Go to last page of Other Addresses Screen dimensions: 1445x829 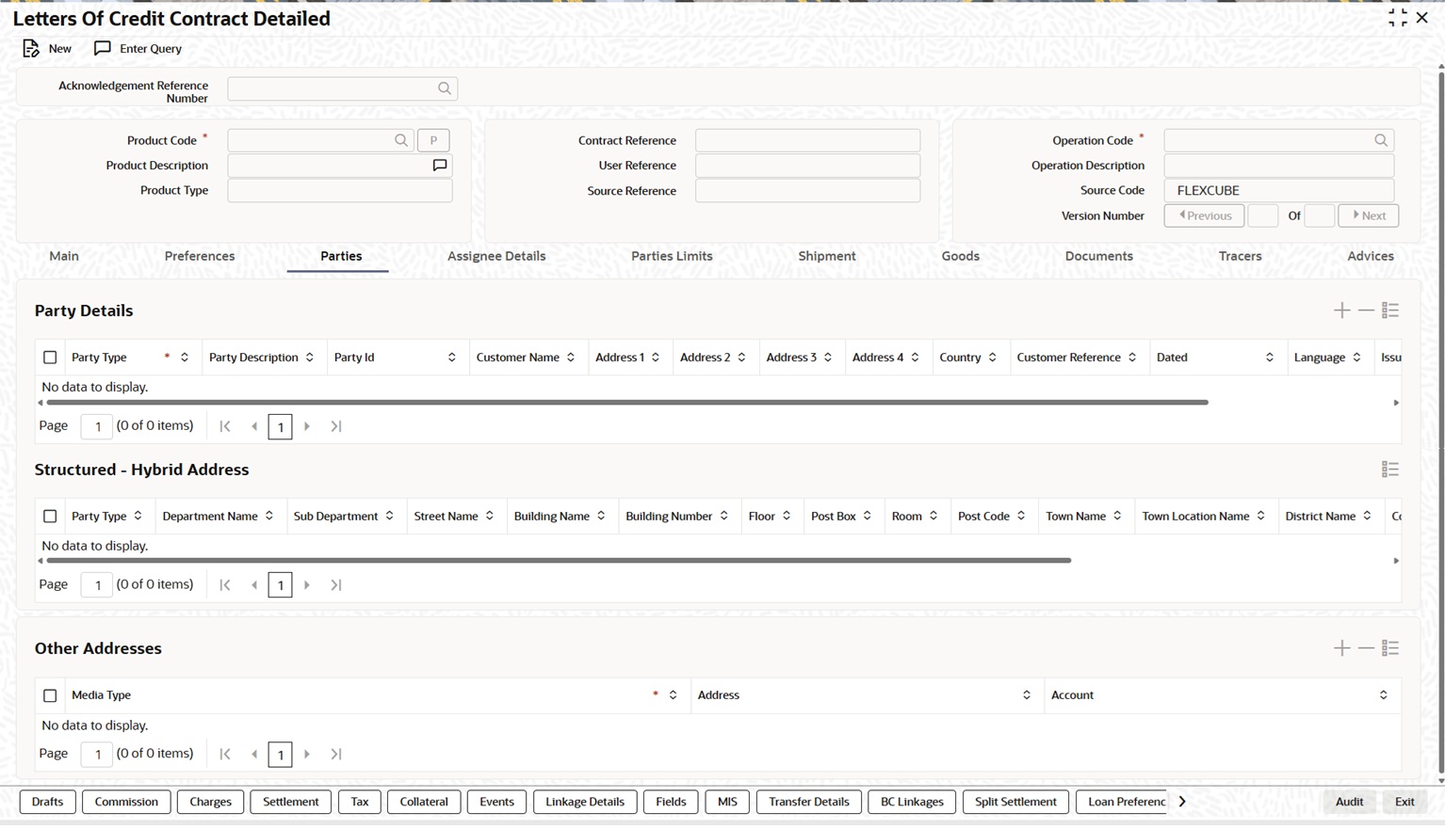coord(336,755)
